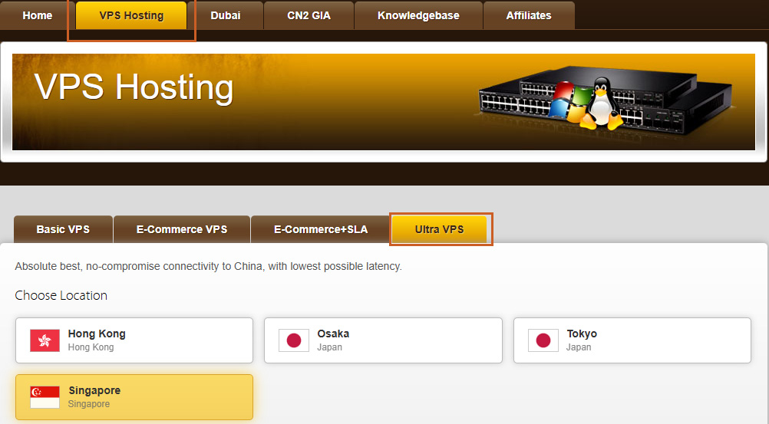Open the CN2 GIA navigation tab
Image resolution: width=769 pixels, height=424 pixels.
click(309, 15)
